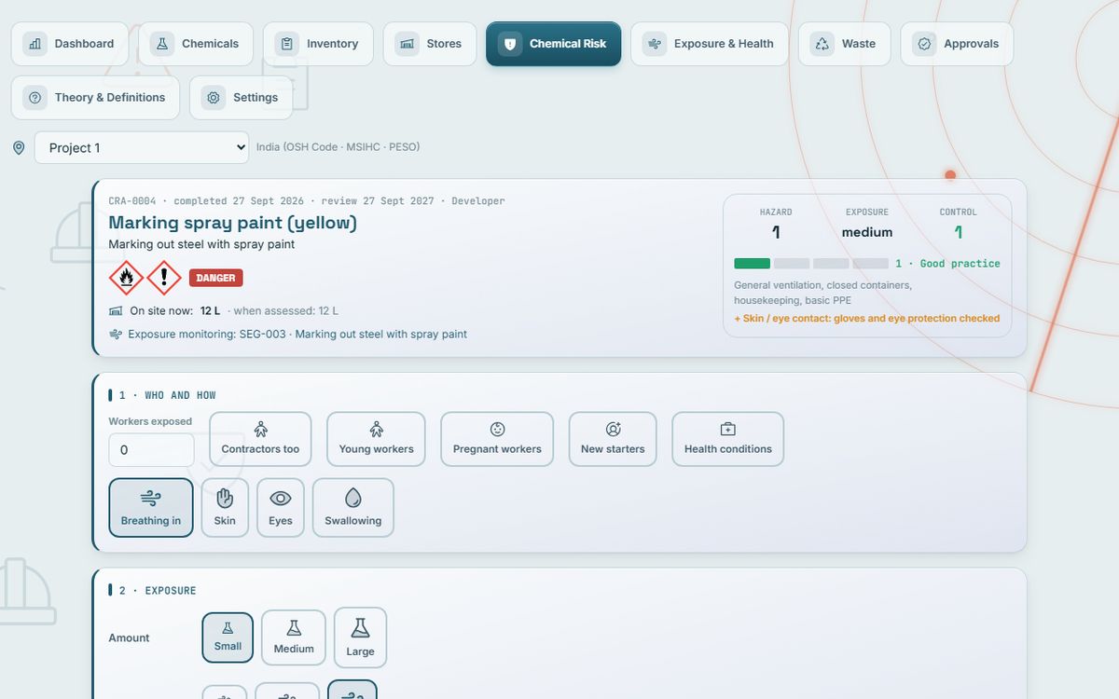Image resolution: width=1119 pixels, height=699 pixels.
Task: Click the Exposure monitoring SEG-003 text
Action: coord(297,335)
